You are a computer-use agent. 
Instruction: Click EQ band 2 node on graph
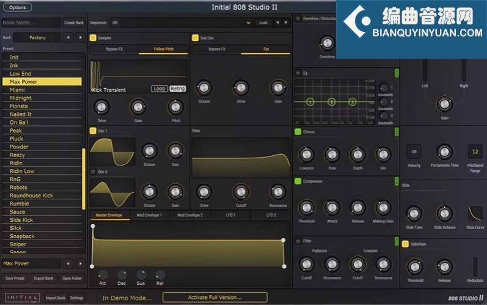click(331, 102)
